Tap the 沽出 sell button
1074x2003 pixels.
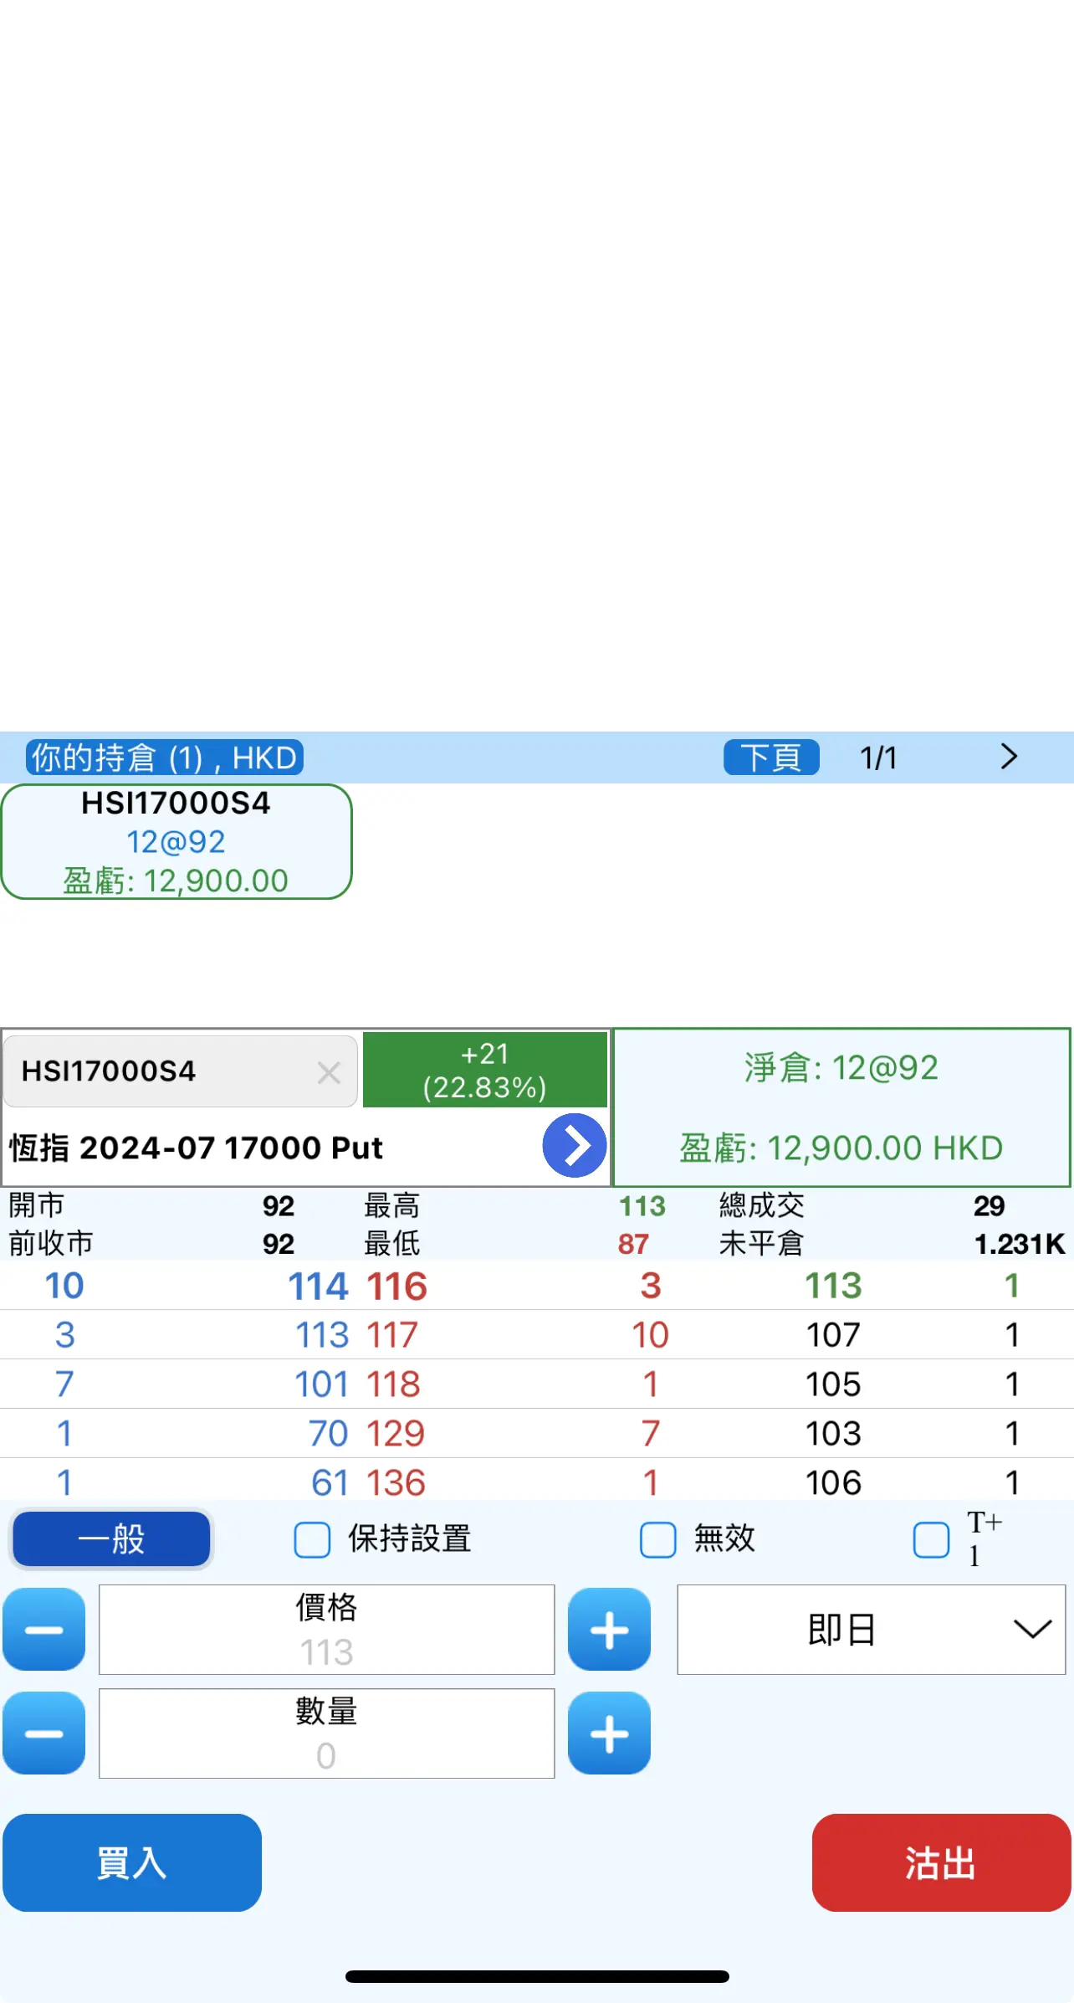tap(941, 1862)
